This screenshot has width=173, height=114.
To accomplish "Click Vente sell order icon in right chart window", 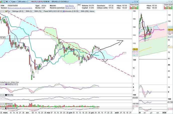I will click(x=166, y=7).
